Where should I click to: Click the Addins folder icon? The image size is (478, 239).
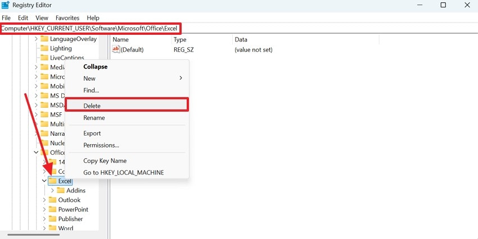[61, 190]
